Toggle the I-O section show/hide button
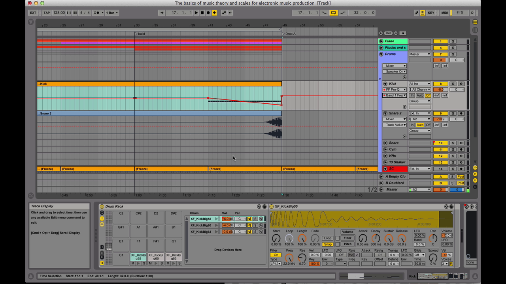The height and width of the screenshot is (284, 506). coord(475,168)
